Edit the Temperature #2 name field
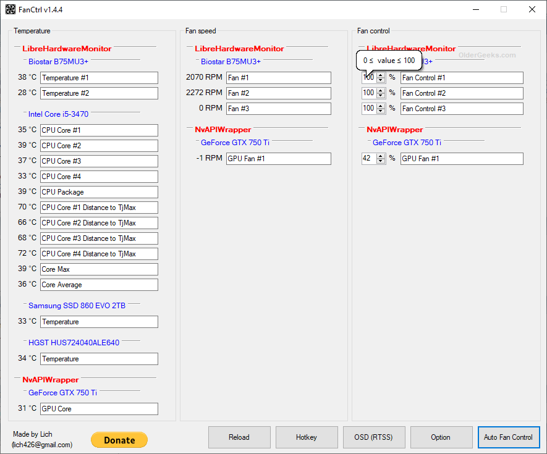This screenshot has height=454, width=547. 99,93
